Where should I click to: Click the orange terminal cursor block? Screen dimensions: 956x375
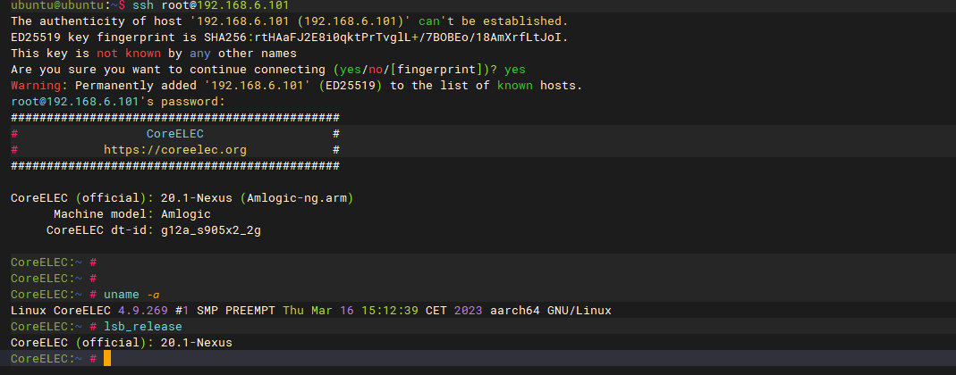[107, 359]
